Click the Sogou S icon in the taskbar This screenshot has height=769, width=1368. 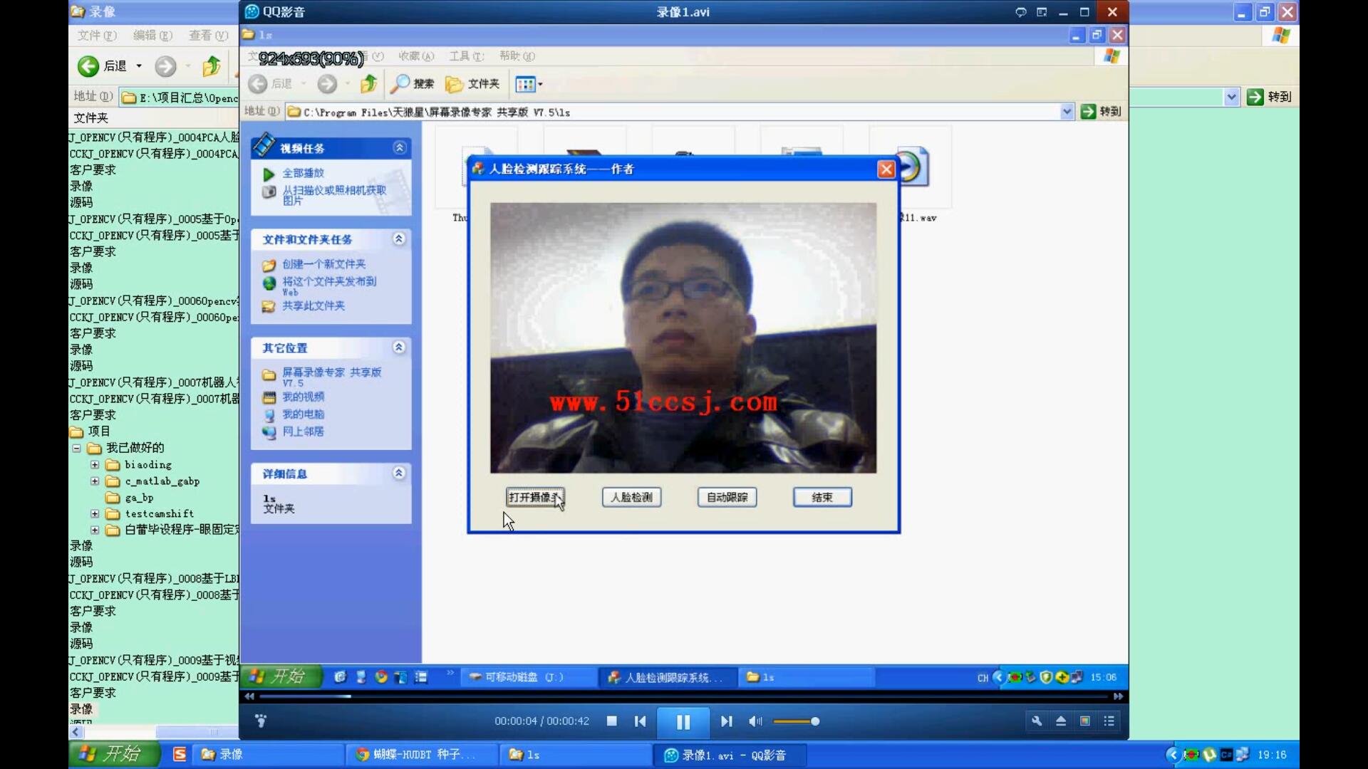click(180, 754)
